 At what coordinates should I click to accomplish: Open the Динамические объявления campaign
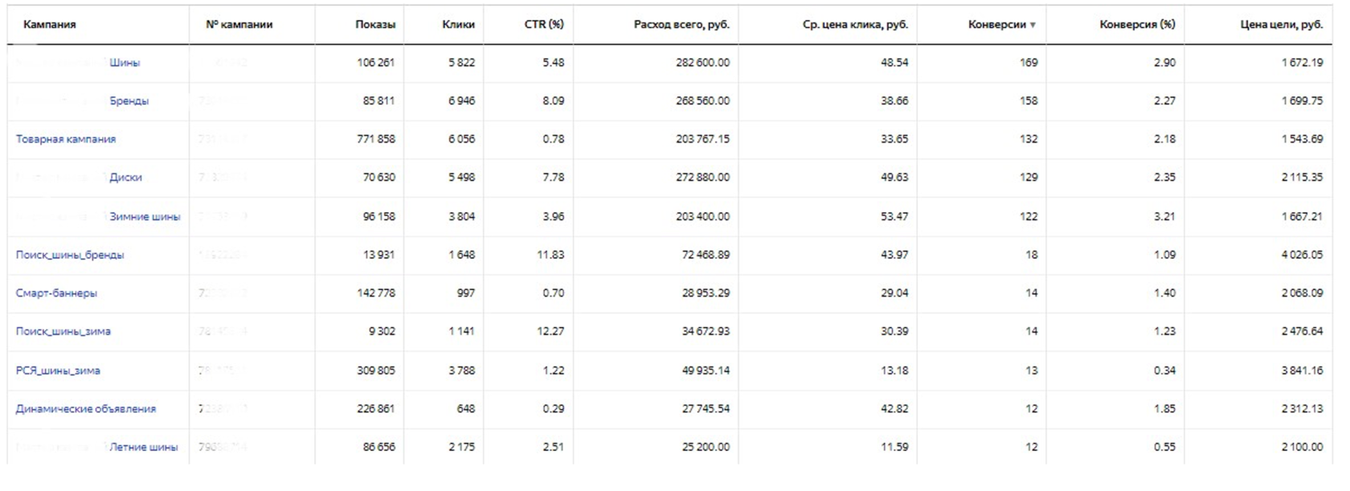point(86,409)
